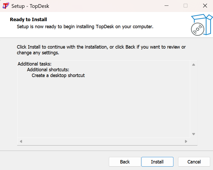Close the TopDesk setup window

pos(205,6)
